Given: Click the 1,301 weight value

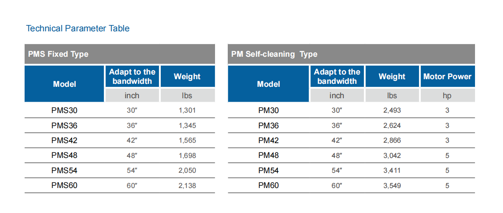Looking at the screenshot, I should tap(187, 111).
